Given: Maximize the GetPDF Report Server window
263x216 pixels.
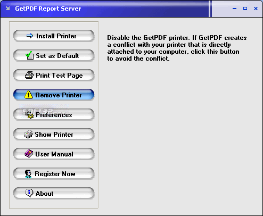Looking at the screenshot, I should [x=245, y=9].
